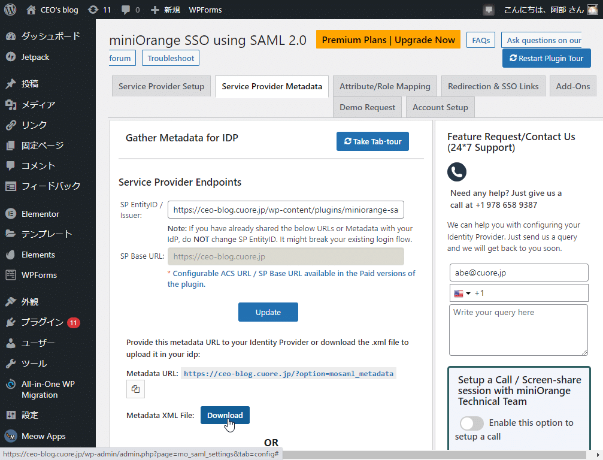Open the notification icon in admin bar

click(489, 10)
